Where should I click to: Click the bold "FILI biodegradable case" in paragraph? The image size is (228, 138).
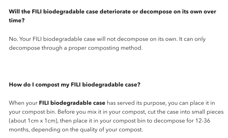point(72,103)
